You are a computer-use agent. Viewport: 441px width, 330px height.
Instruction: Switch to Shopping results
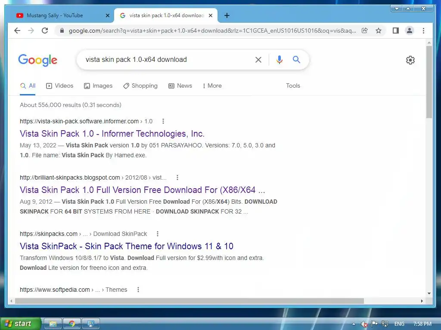pos(140,86)
